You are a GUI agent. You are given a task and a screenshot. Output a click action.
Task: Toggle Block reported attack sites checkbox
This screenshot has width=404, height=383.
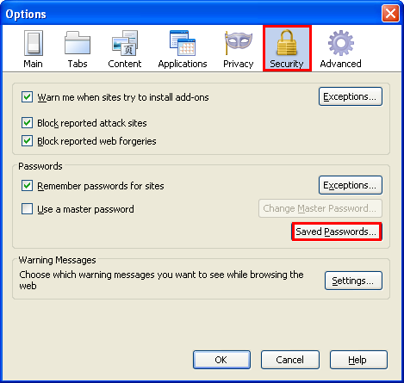click(27, 123)
